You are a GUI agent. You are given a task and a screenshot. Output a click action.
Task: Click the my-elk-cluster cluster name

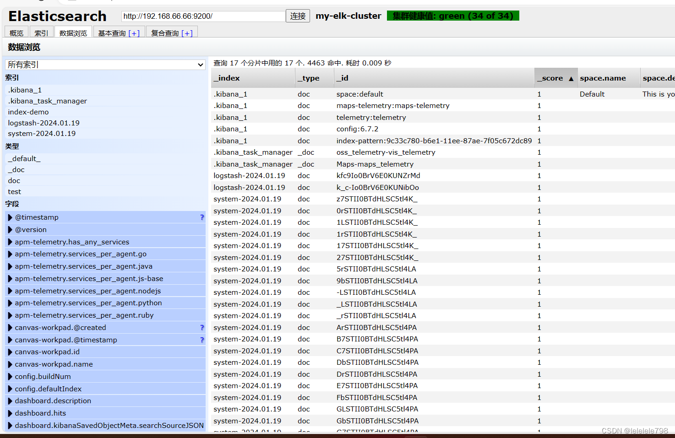coord(348,16)
